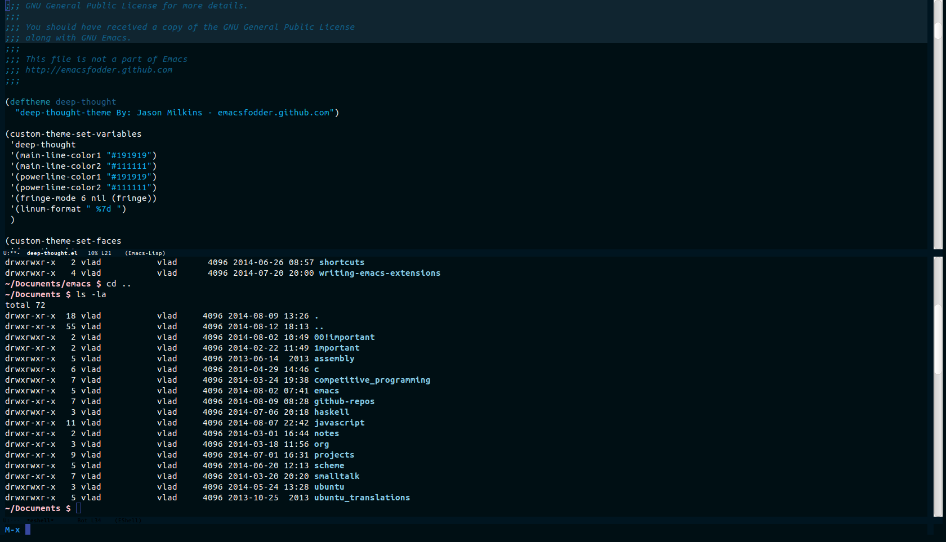This screenshot has width=946, height=542.
Task: Click the U:**- buffer status indicator
Action: point(11,253)
